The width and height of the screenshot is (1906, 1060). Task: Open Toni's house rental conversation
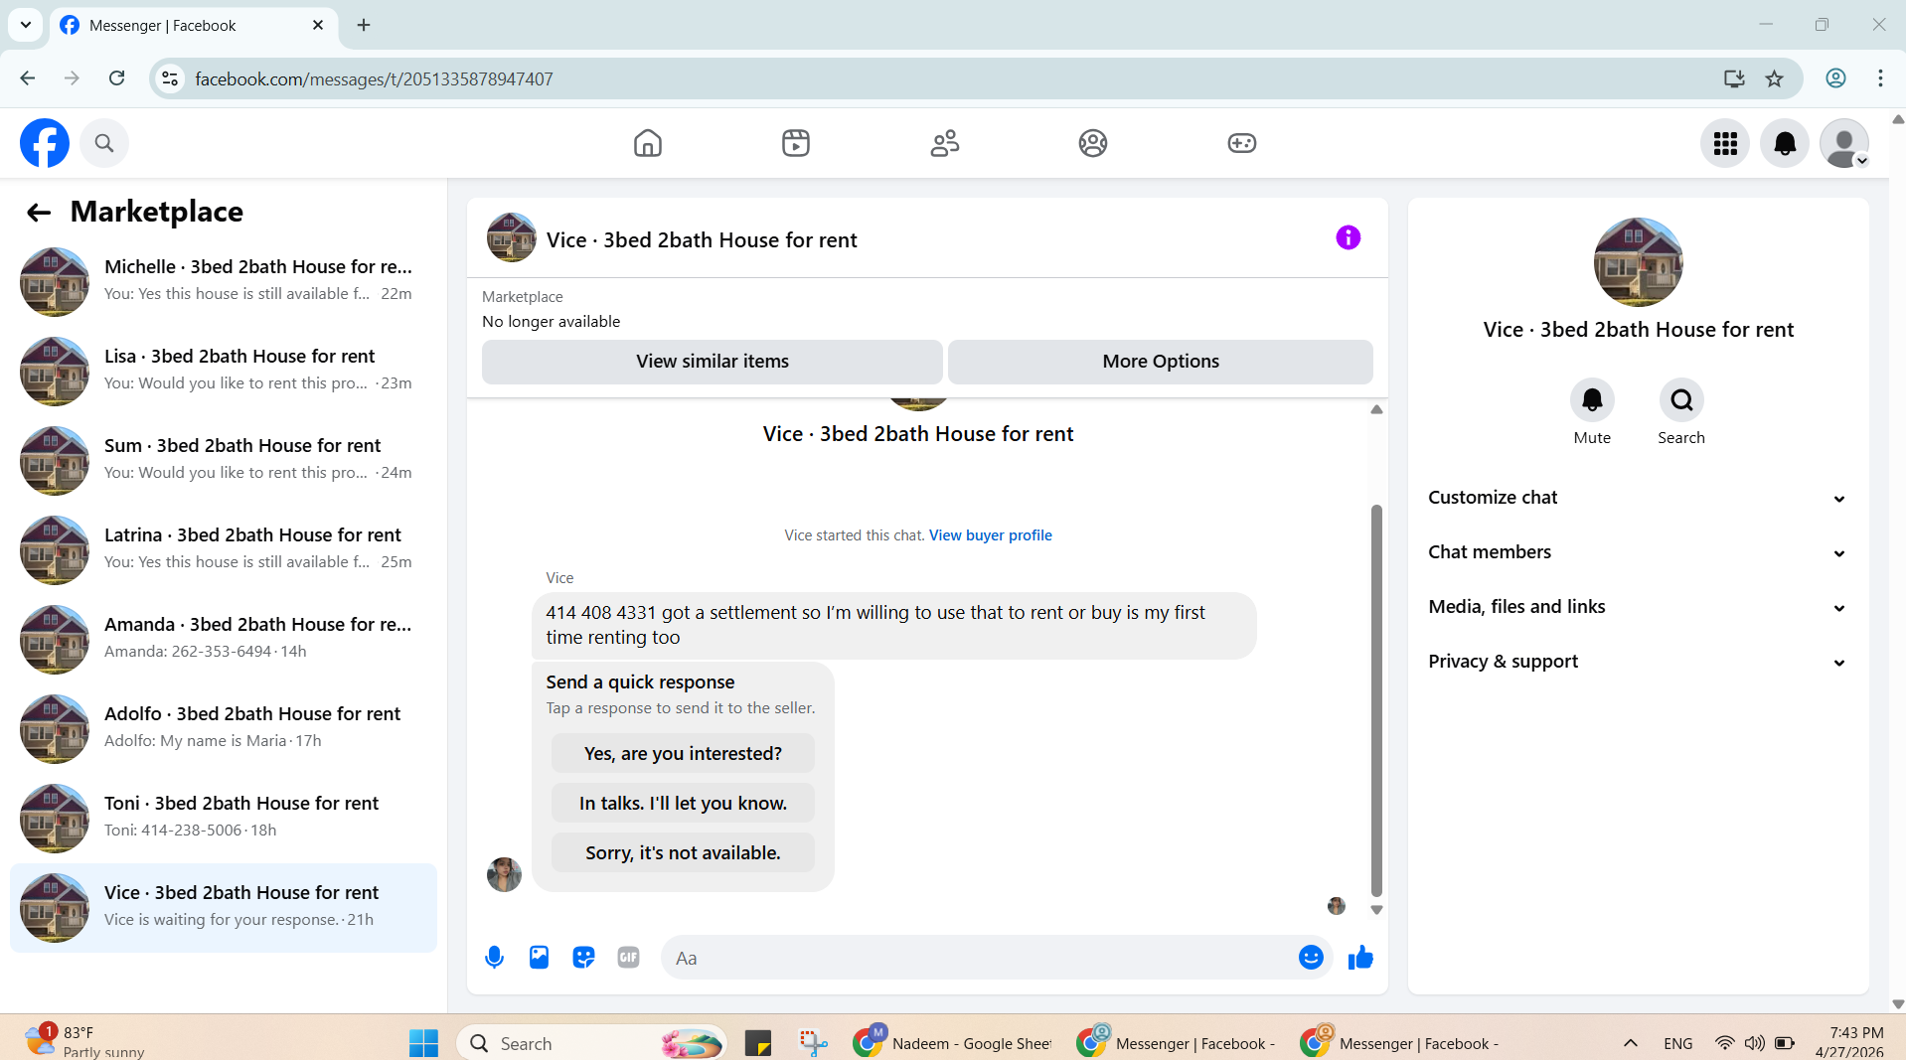[x=224, y=818]
